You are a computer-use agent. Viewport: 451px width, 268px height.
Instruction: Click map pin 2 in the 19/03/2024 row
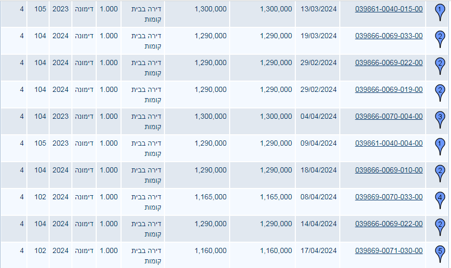[x=440, y=38]
